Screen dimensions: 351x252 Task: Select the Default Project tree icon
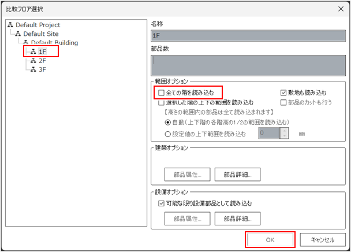tap(10, 25)
